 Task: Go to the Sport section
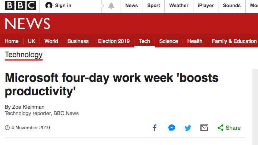pos(153,6)
